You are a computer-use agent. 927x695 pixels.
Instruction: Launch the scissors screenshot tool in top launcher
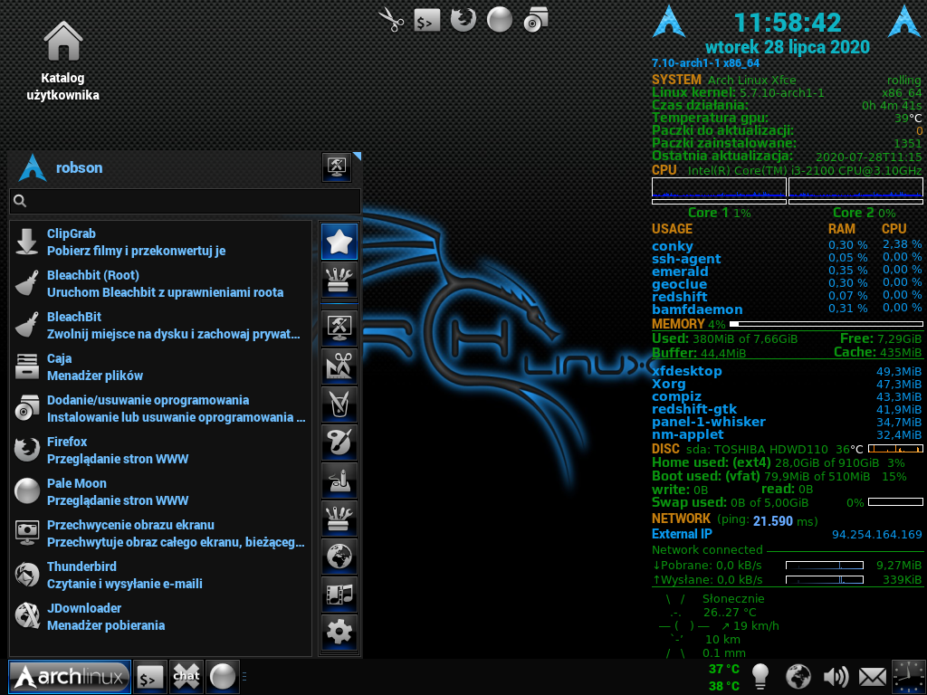click(x=391, y=19)
